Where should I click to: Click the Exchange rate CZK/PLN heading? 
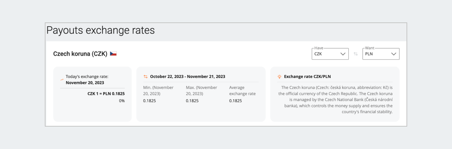pyautogui.click(x=307, y=76)
